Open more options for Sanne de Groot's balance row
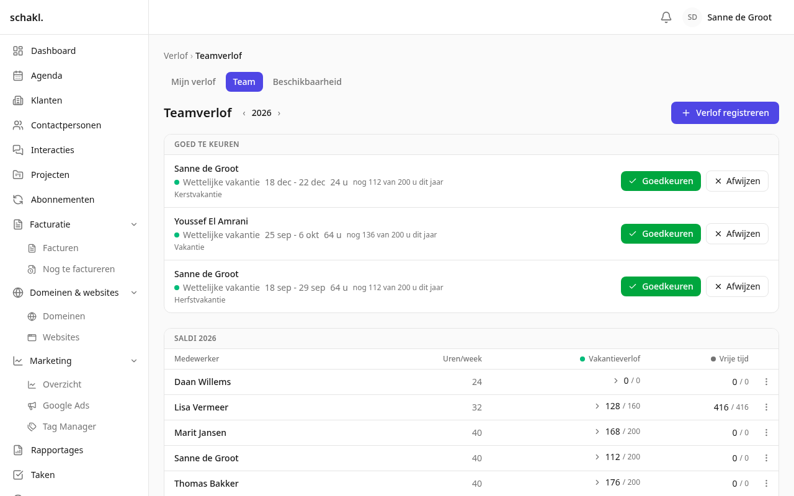 click(x=766, y=458)
